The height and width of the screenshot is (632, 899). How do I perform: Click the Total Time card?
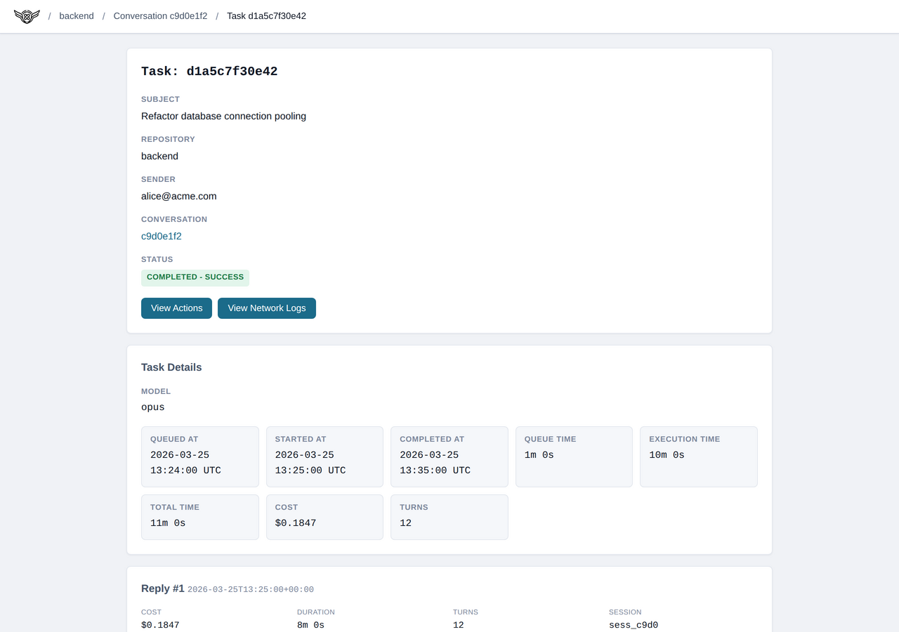(199, 517)
